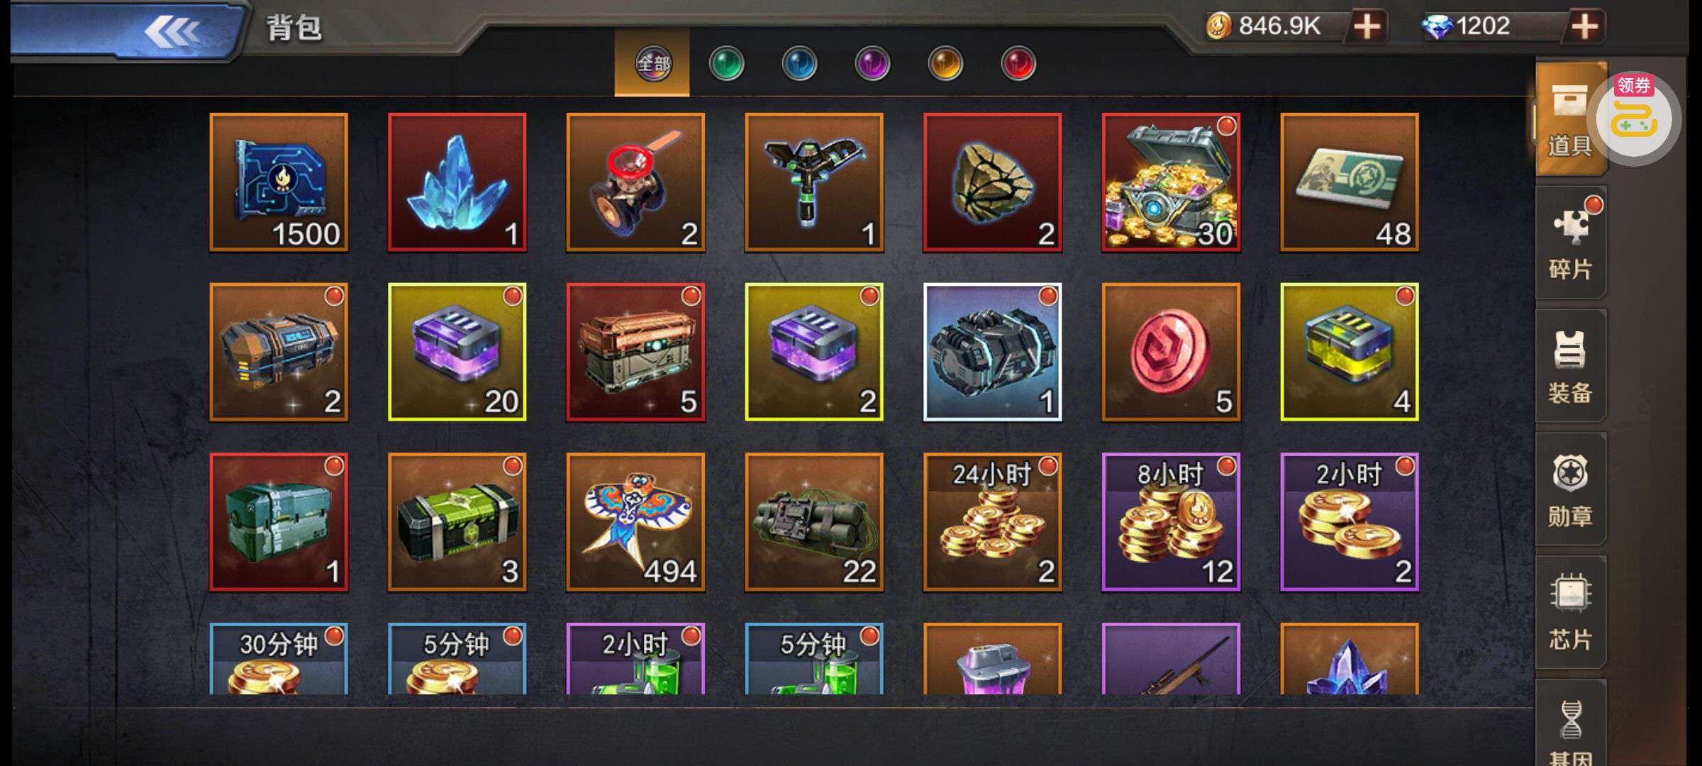Filter items by purple quality orb
Viewport: 1702px width, 766px height.
pos(872,64)
